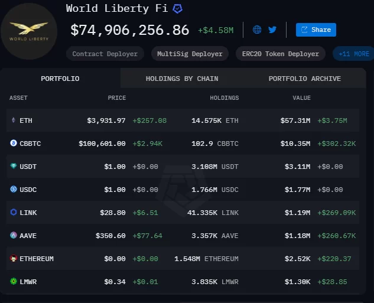
Task: Open the Holdings By Chain tab
Action: pyautogui.click(x=181, y=79)
